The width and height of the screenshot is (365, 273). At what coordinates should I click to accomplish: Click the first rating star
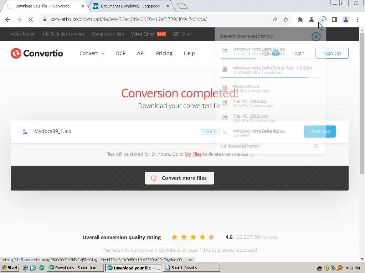pyautogui.click(x=175, y=237)
